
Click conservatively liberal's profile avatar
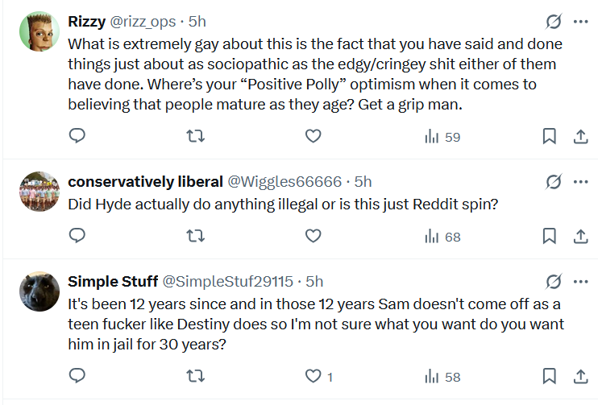[37, 192]
